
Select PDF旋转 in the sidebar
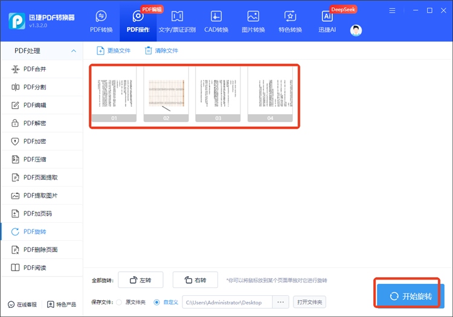coord(42,231)
